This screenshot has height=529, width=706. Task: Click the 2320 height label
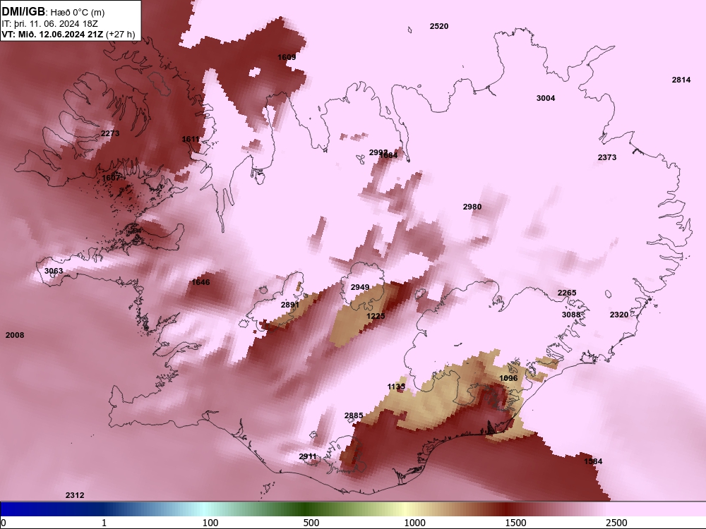click(x=619, y=315)
